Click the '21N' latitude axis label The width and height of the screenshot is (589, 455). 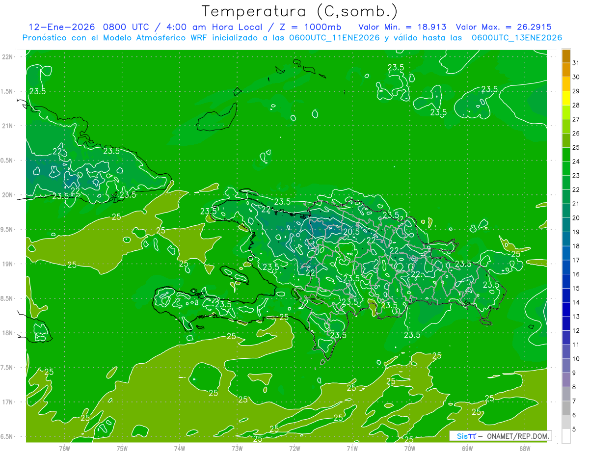8,126
